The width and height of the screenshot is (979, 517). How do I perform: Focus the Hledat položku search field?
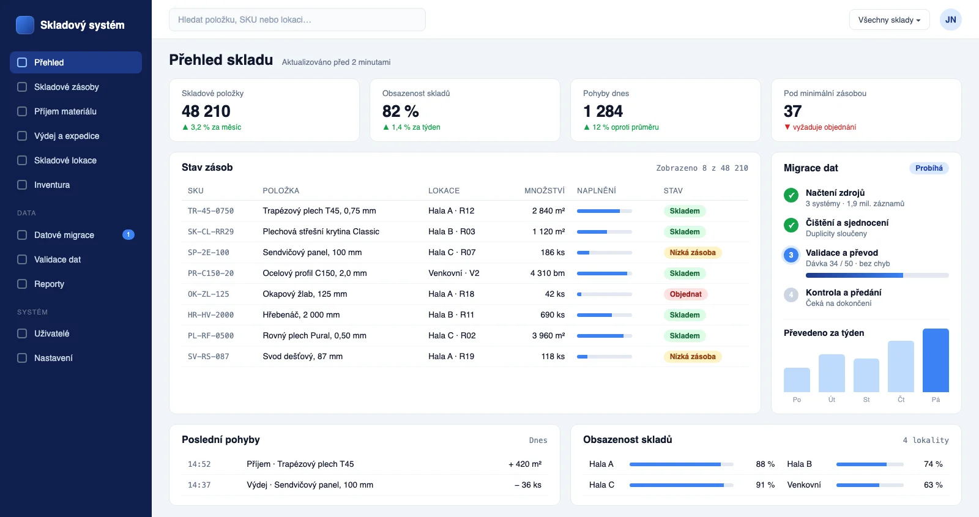click(297, 20)
